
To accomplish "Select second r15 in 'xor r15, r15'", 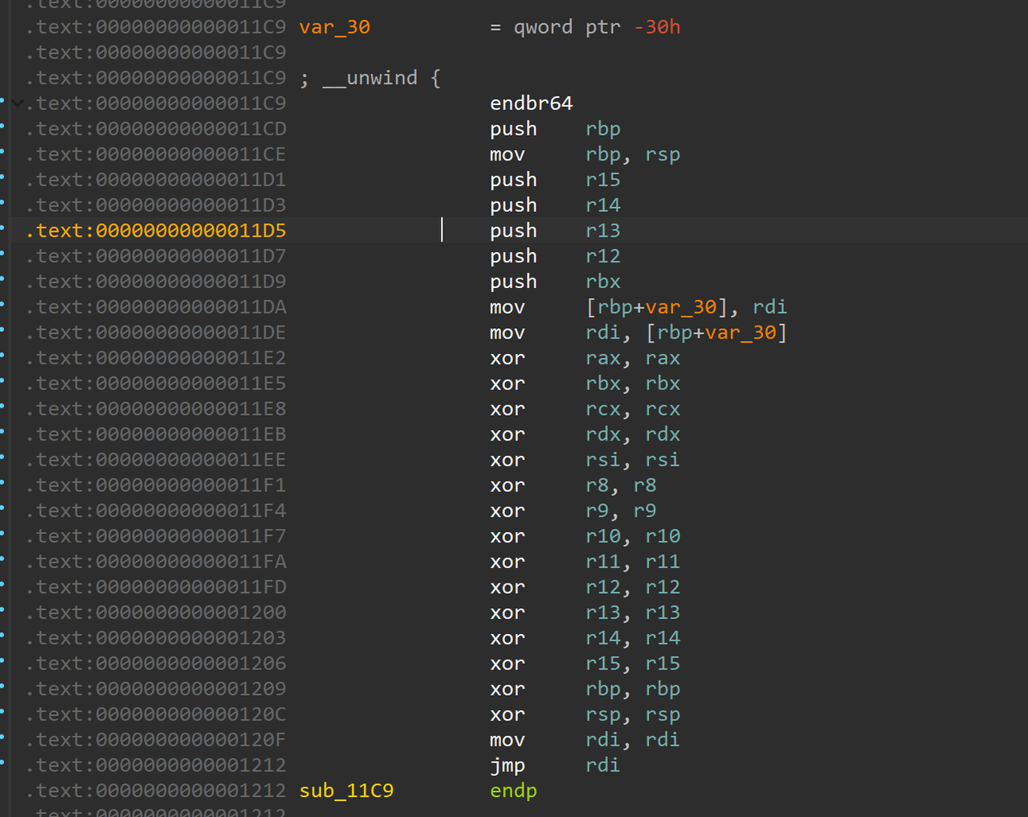I will 663,665.
